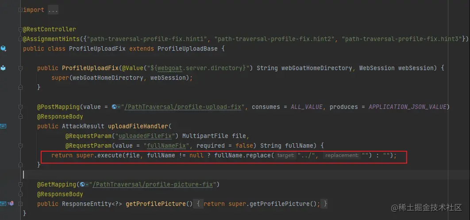The image size is (470, 220).
Task: Click the @GetMapping annotation
Action: click(x=57, y=184)
